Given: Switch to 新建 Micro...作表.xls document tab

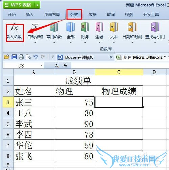Looking at the screenshot, I should pyautogui.click(x=142, y=57).
